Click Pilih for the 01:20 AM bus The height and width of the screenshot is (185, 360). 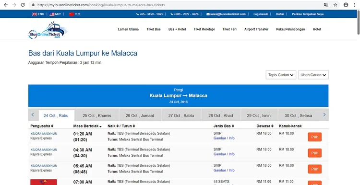(314, 137)
